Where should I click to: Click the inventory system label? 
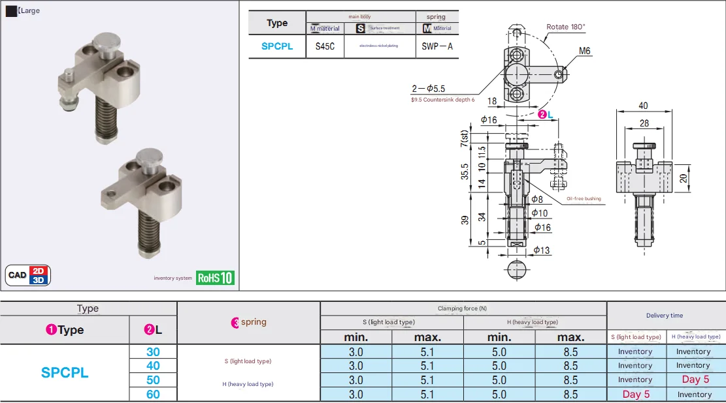(173, 278)
